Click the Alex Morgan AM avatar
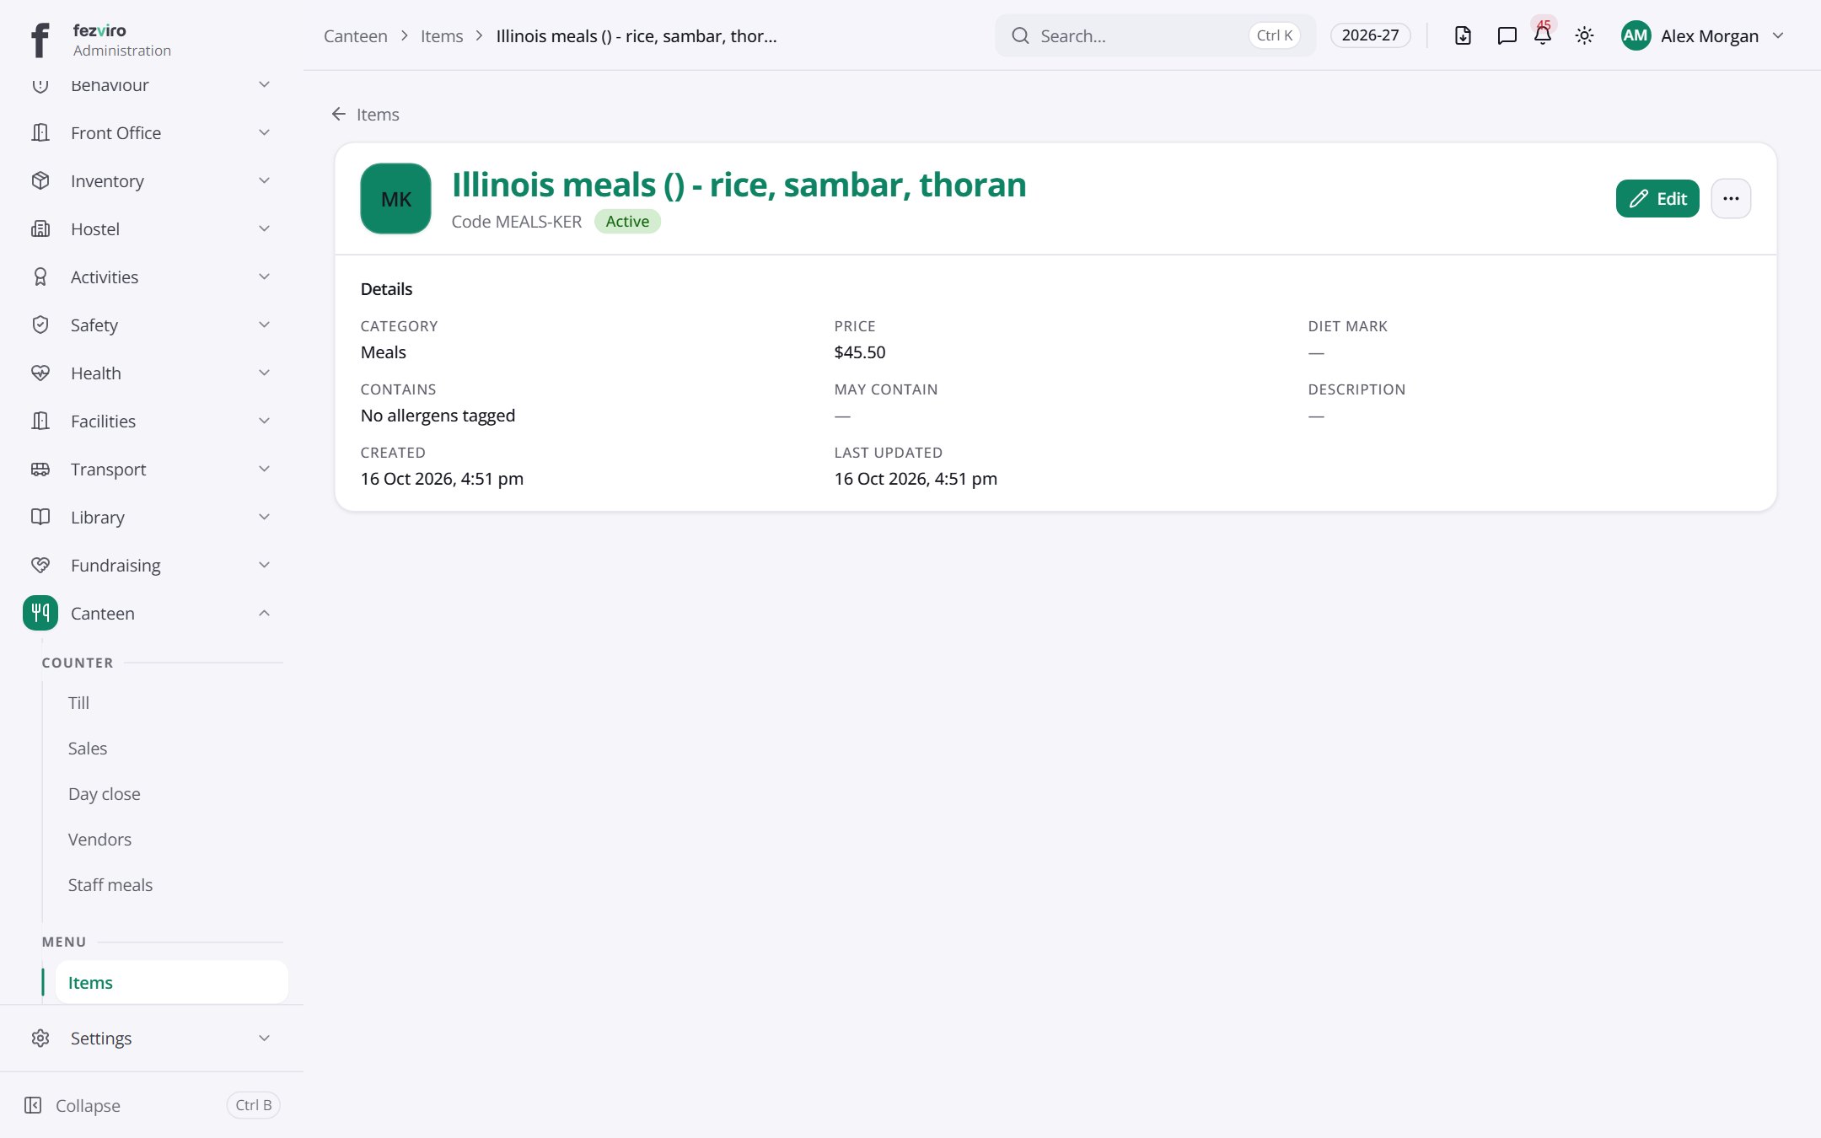This screenshot has height=1138, width=1821. pyautogui.click(x=1636, y=35)
